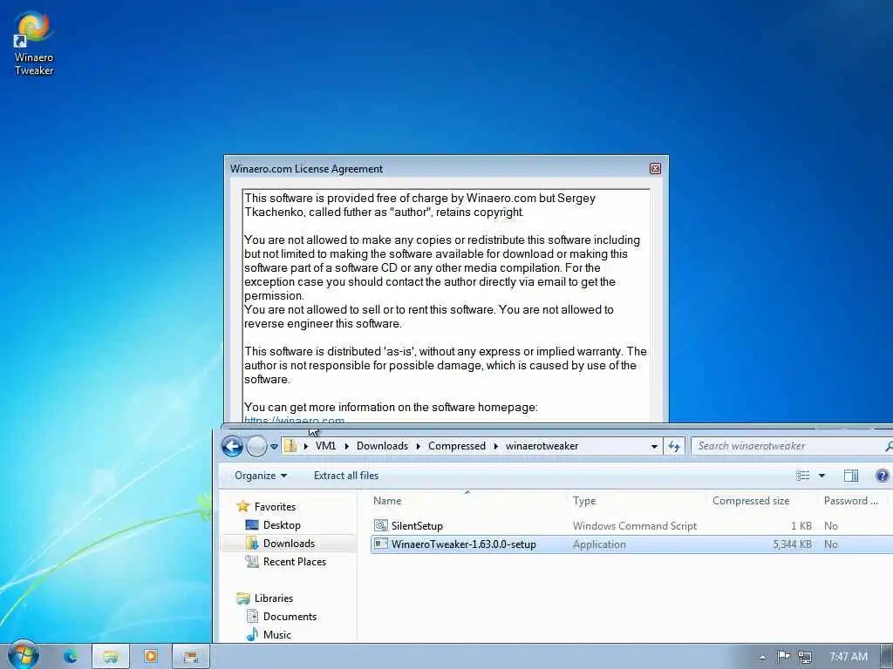Open the Organize menu
893x669 pixels.
click(x=260, y=476)
